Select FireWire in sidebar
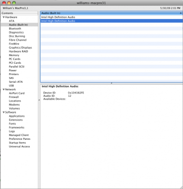 (14, 44)
